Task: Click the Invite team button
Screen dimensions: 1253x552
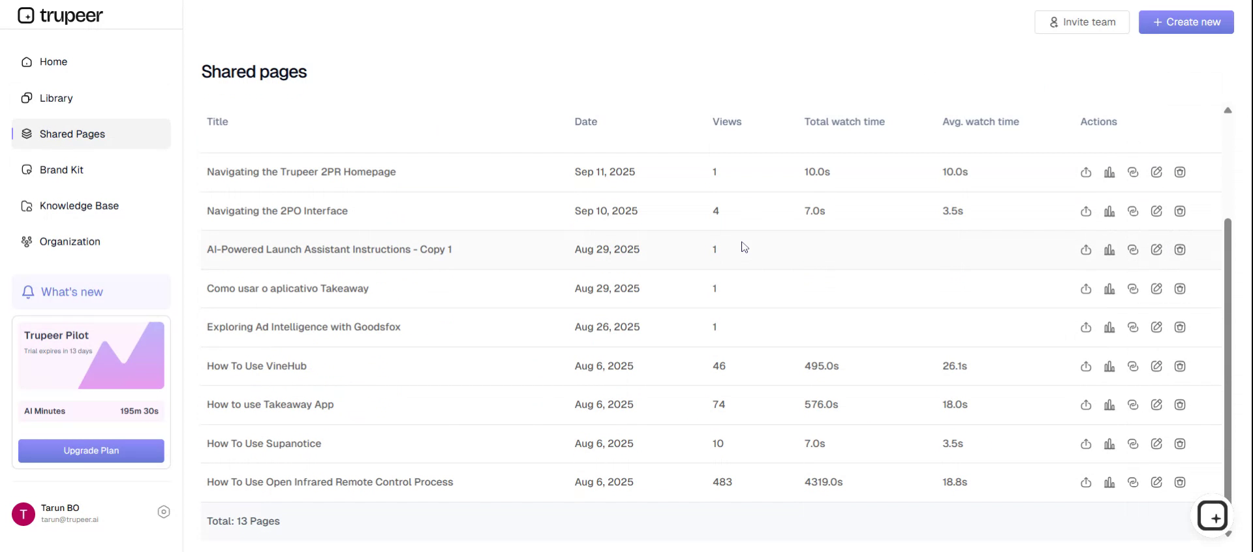Action: [1082, 22]
